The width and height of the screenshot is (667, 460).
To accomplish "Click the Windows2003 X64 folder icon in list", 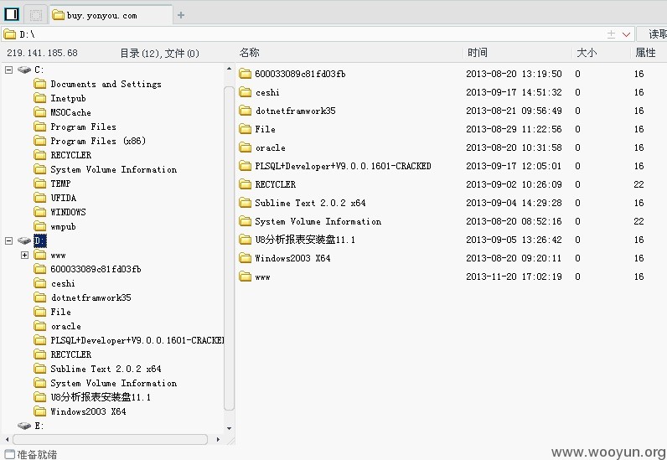I will pyautogui.click(x=245, y=258).
